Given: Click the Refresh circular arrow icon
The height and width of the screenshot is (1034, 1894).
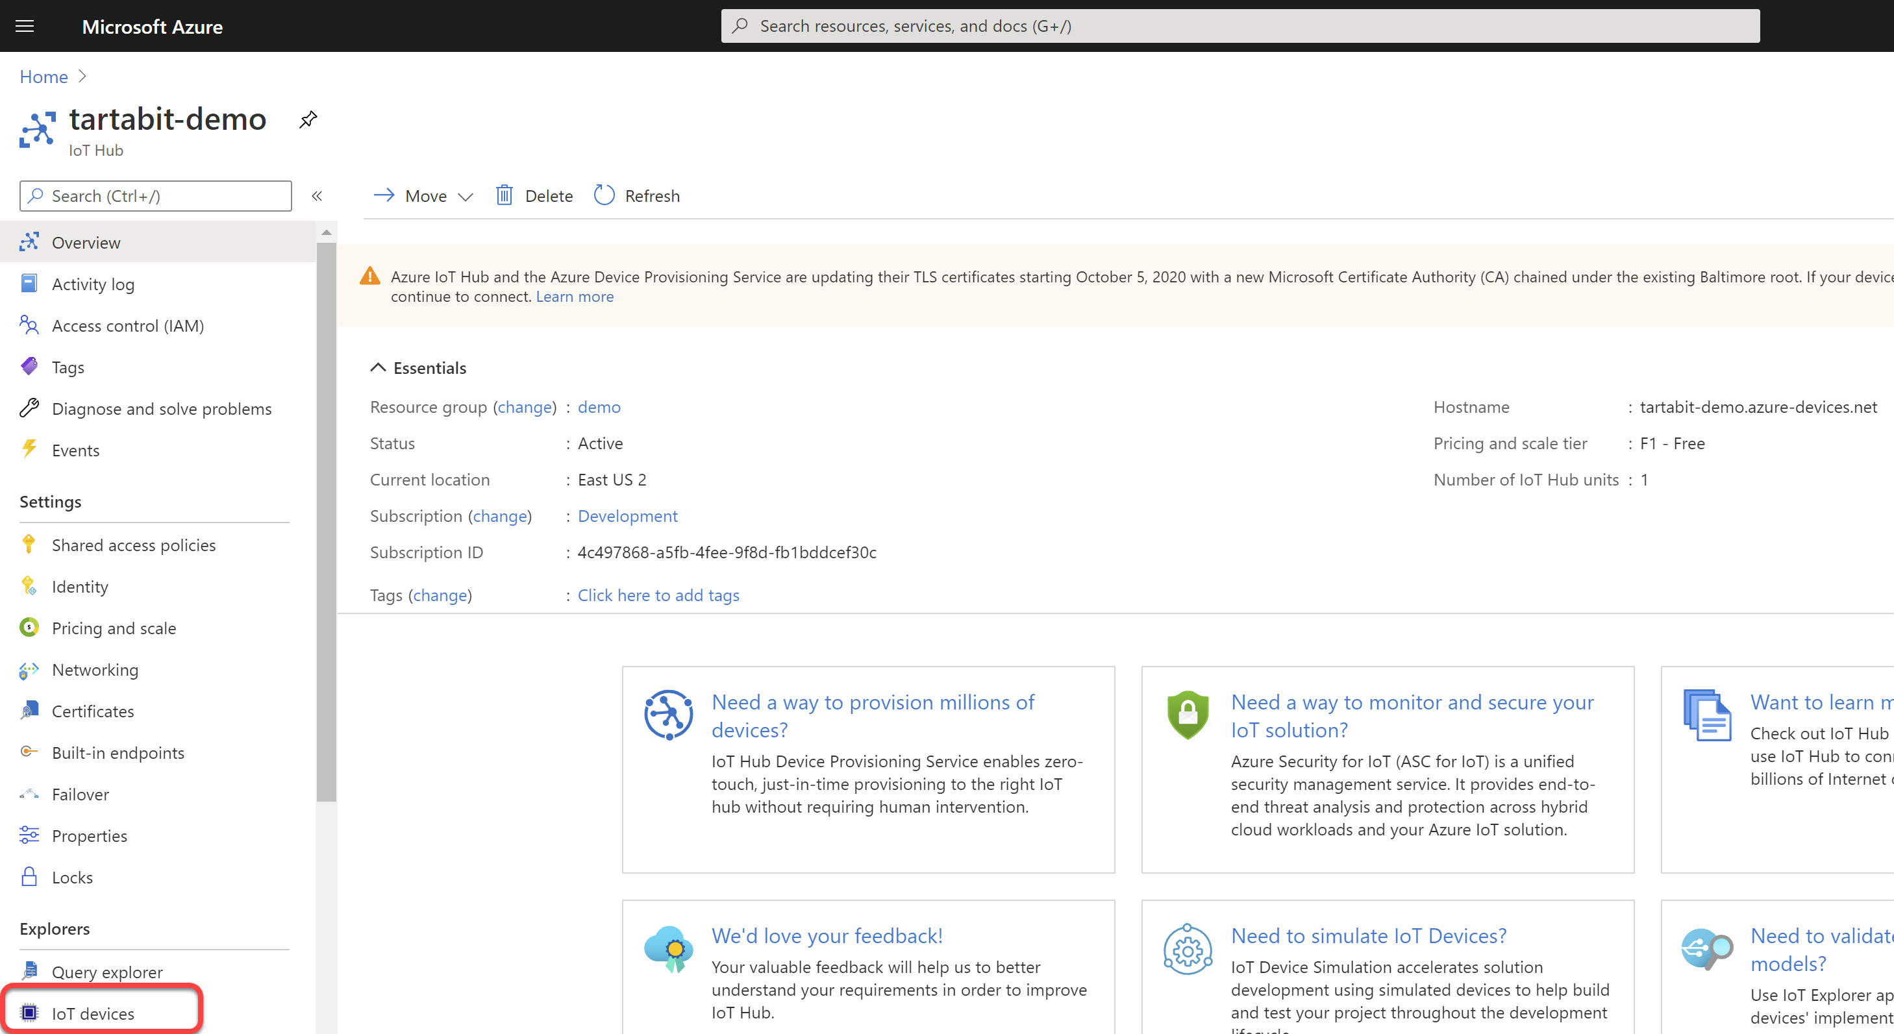Looking at the screenshot, I should click(604, 195).
